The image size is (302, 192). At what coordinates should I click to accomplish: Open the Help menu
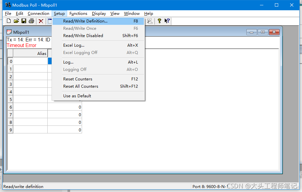point(149,14)
